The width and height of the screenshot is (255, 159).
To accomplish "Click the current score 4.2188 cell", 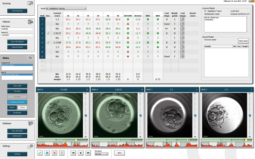I will (57, 42).
